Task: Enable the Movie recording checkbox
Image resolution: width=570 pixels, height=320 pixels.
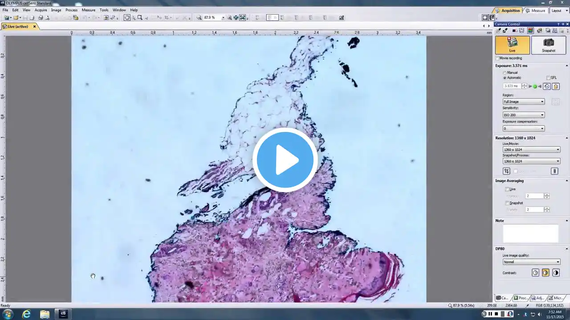Action: tap(497, 58)
